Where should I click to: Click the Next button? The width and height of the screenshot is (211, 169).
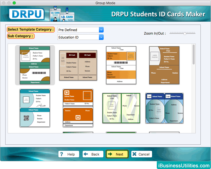117,154
